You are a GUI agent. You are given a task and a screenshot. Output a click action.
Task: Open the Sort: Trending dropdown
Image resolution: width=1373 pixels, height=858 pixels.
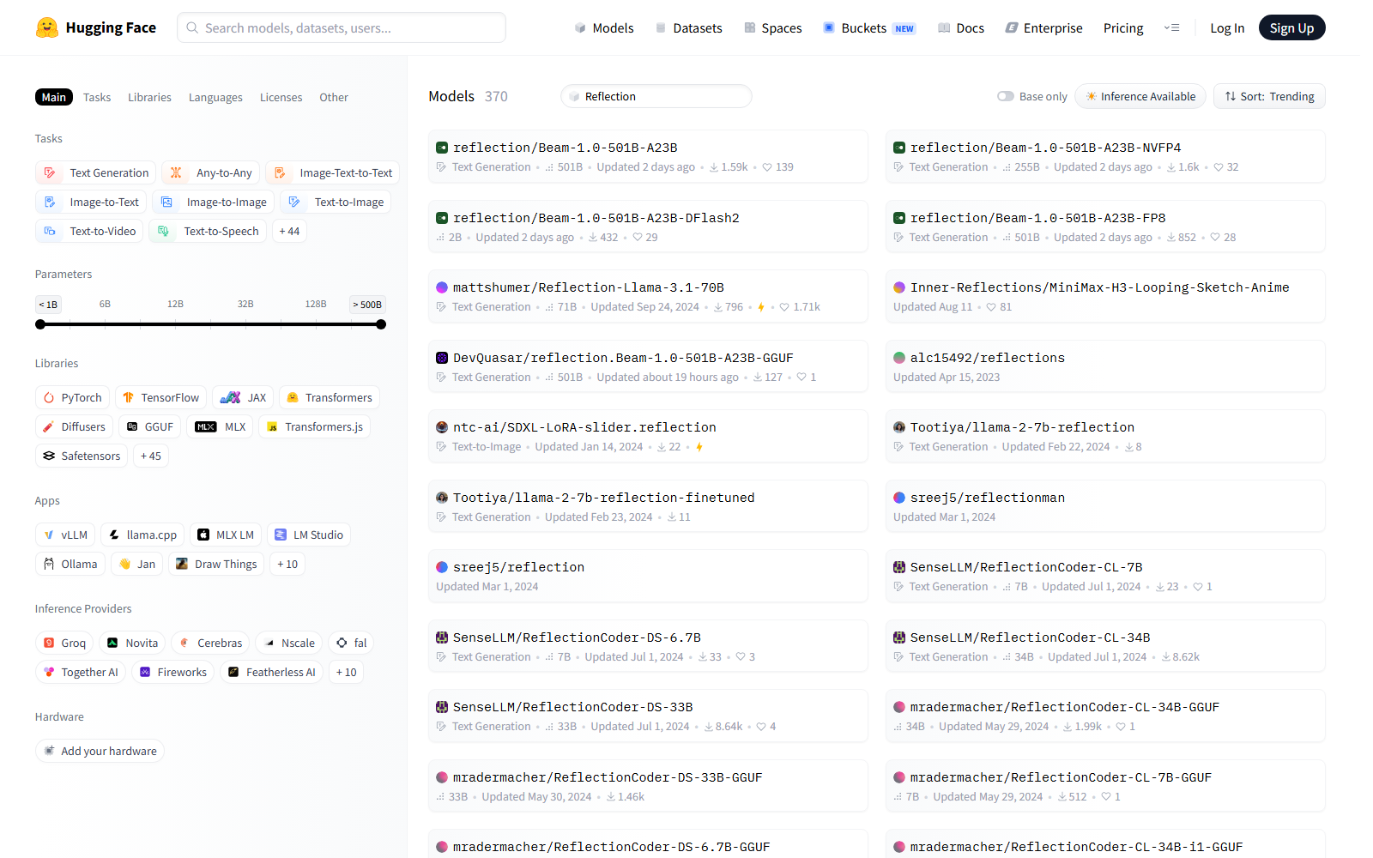[1269, 96]
